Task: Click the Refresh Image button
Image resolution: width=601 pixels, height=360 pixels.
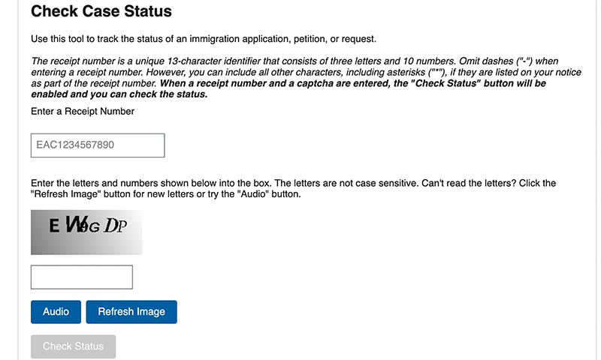Action: 131,312
